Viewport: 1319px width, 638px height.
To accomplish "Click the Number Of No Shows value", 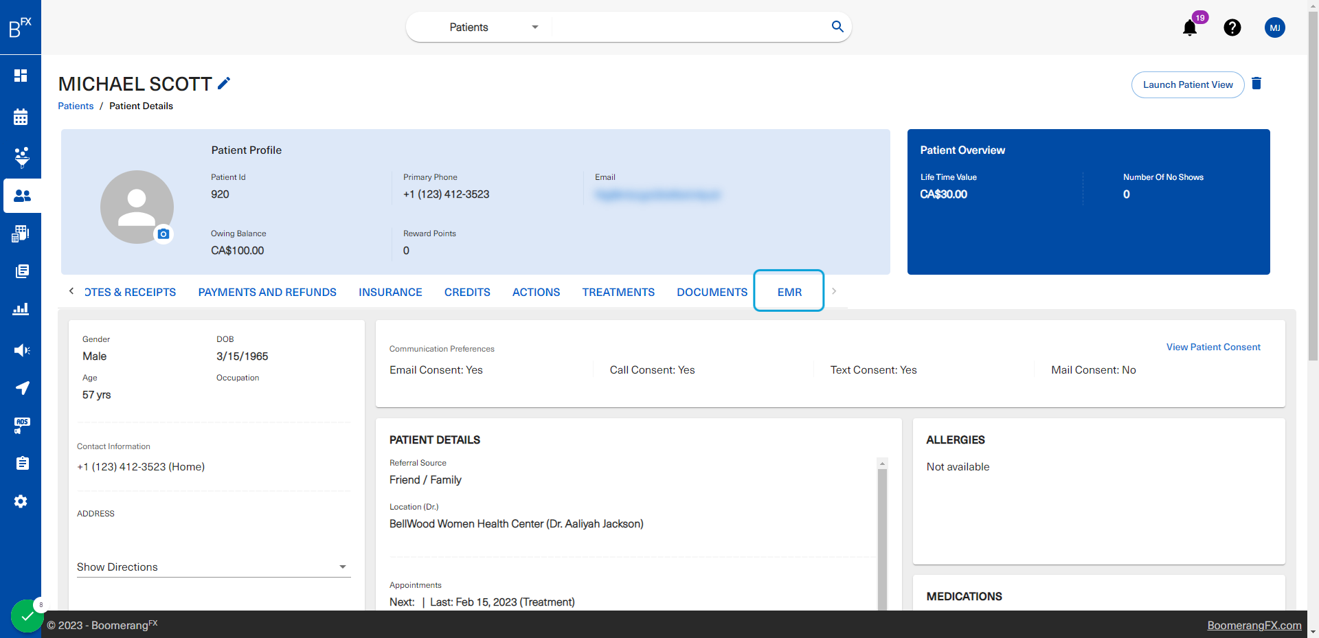I will pos(1127,194).
